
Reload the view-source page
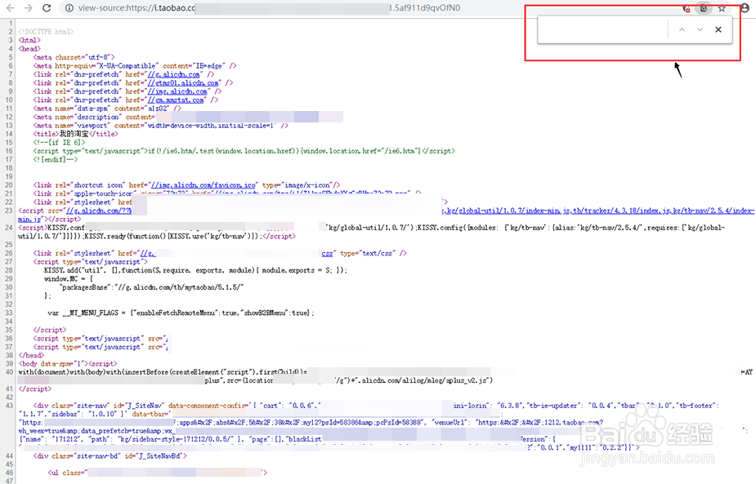point(47,8)
